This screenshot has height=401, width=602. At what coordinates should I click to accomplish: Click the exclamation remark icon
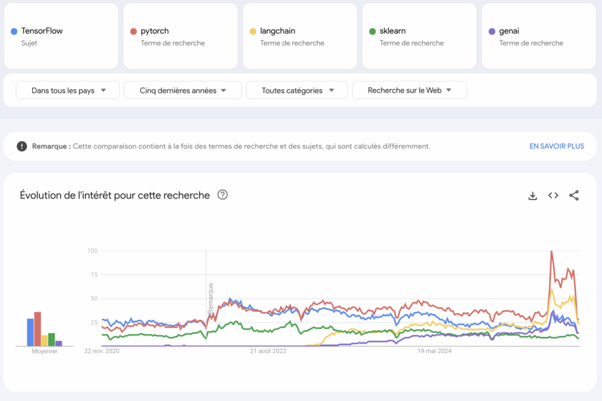click(22, 146)
